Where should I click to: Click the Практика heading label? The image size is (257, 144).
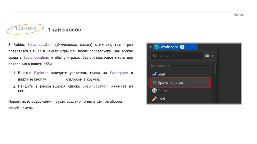pyautogui.click(x=25, y=28)
